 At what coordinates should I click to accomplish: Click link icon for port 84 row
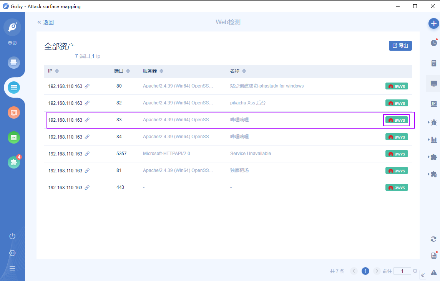click(87, 137)
